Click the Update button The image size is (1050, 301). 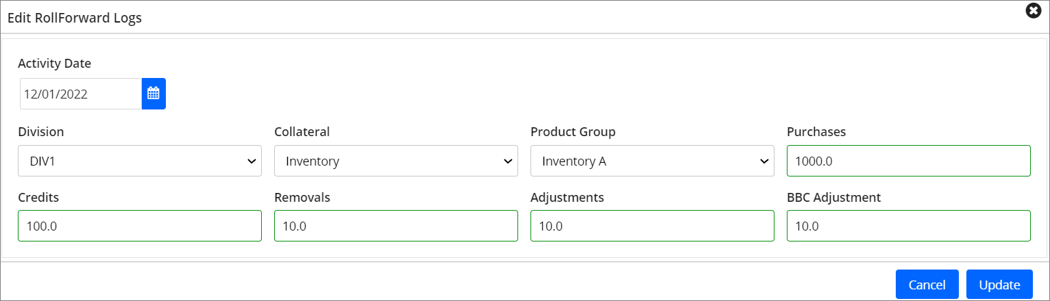tap(999, 285)
